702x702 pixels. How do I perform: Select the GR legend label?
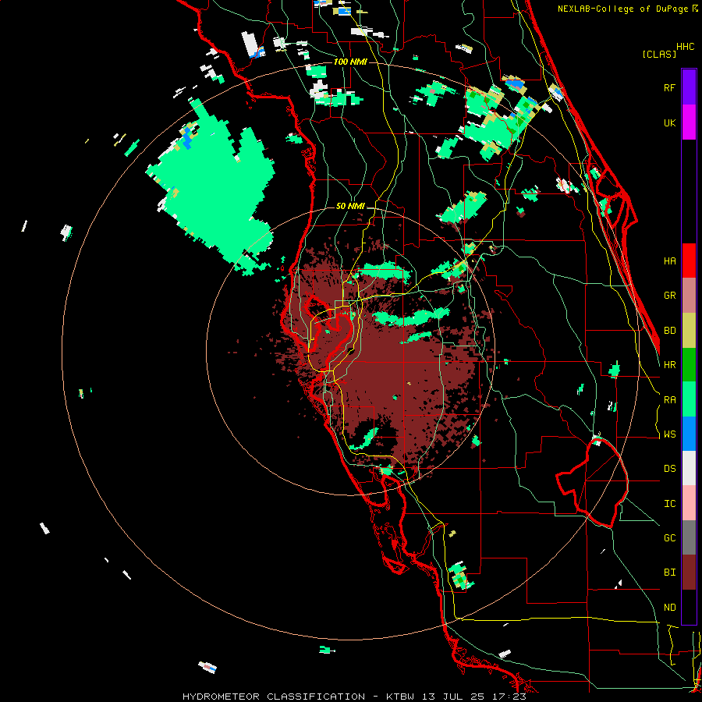[669, 296]
